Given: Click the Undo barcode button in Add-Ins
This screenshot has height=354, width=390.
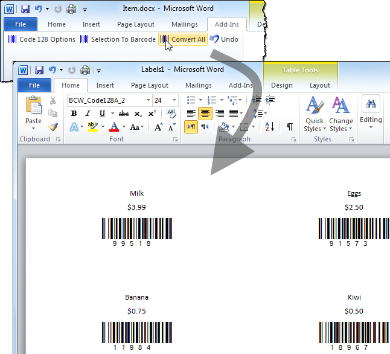Looking at the screenshot, I should click(224, 39).
